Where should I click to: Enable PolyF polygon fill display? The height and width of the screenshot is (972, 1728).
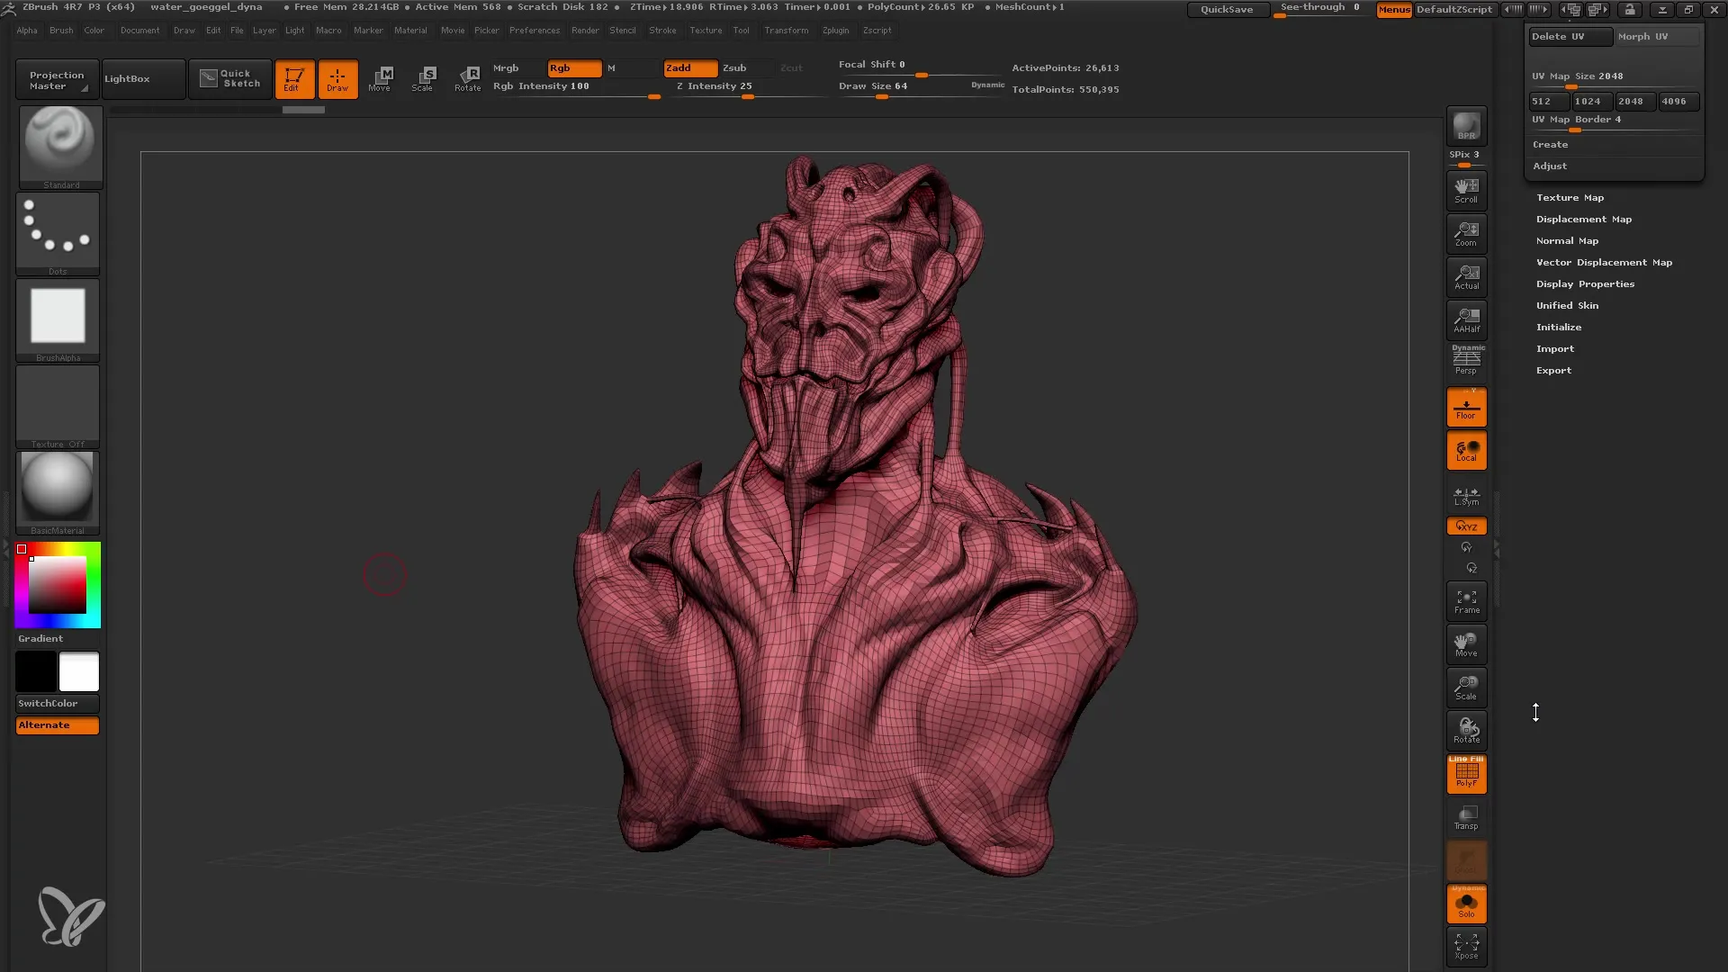(x=1467, y=774)
